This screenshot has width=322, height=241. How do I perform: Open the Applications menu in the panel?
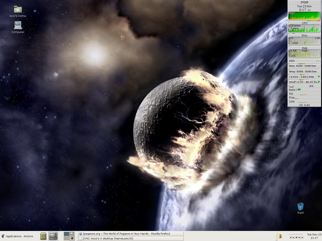tap(14, 236)
